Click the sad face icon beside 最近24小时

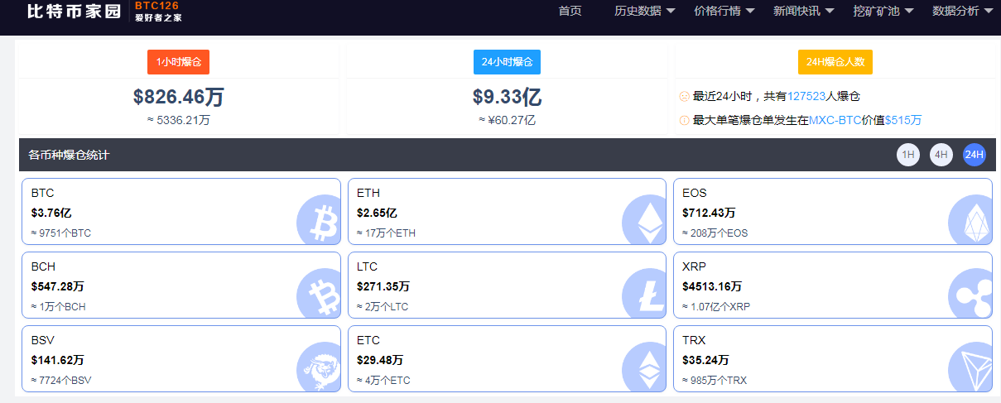coord(684,97)
